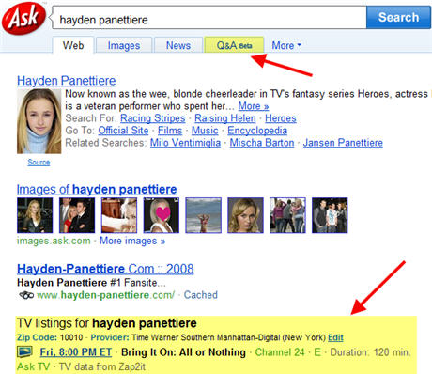Click the Ask logo
Image resolution: width=432 pixels, height=374 pixels.
pos(23,18)
